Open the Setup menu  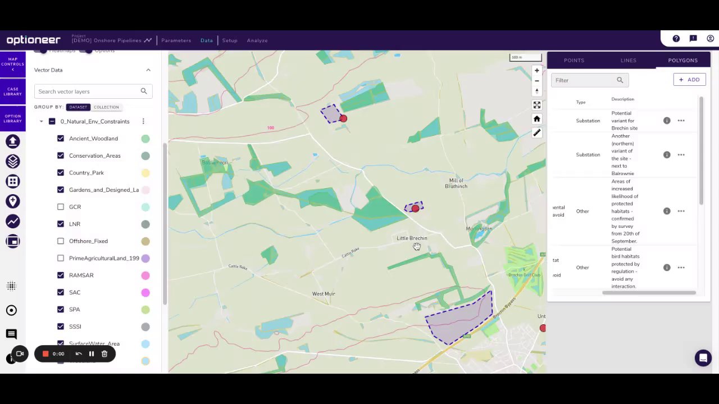point(230,40)
